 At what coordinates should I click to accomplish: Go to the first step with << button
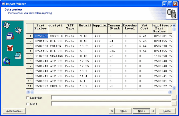112,111
